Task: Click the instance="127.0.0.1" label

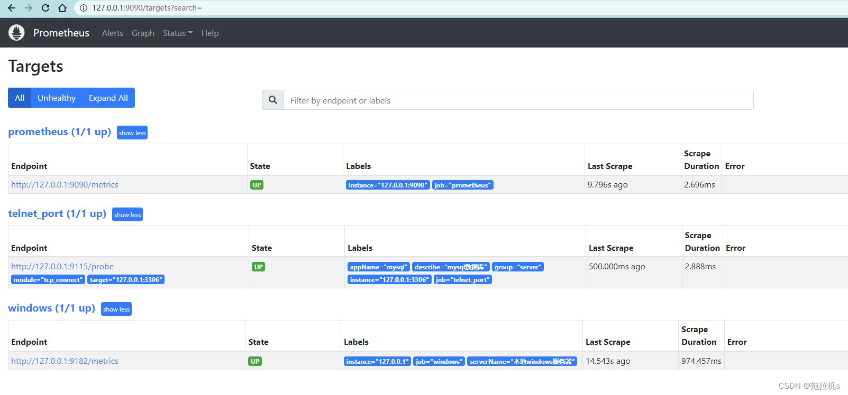Action: point(377,361)
